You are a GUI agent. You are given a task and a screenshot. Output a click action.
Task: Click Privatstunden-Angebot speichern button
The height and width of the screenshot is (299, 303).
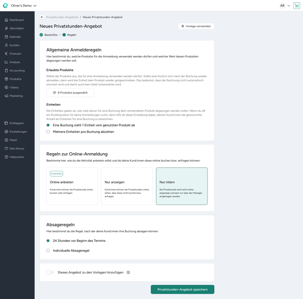coord(182,289)
